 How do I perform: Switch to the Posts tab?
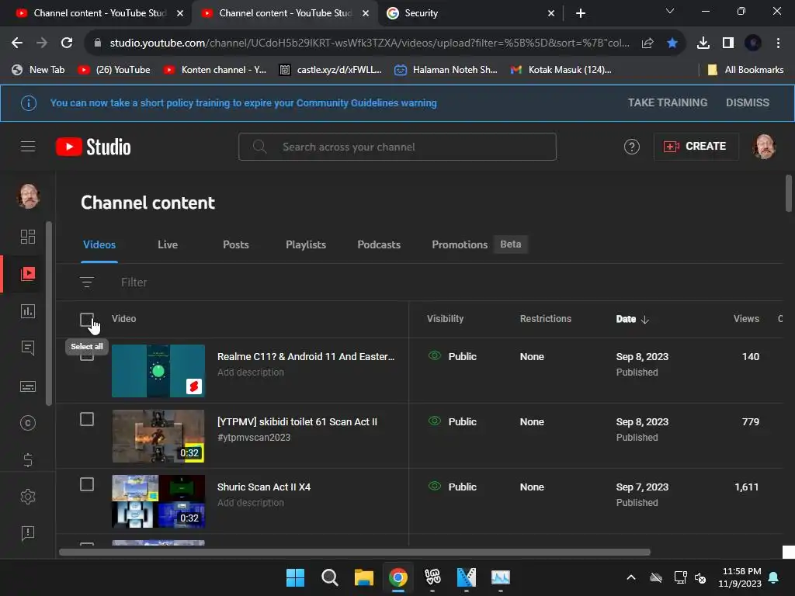click(x=236, y=244)
